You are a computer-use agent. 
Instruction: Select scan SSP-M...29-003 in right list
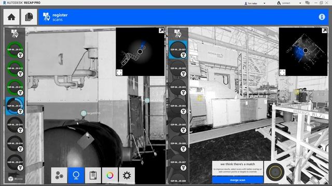[x=178, y=87]
